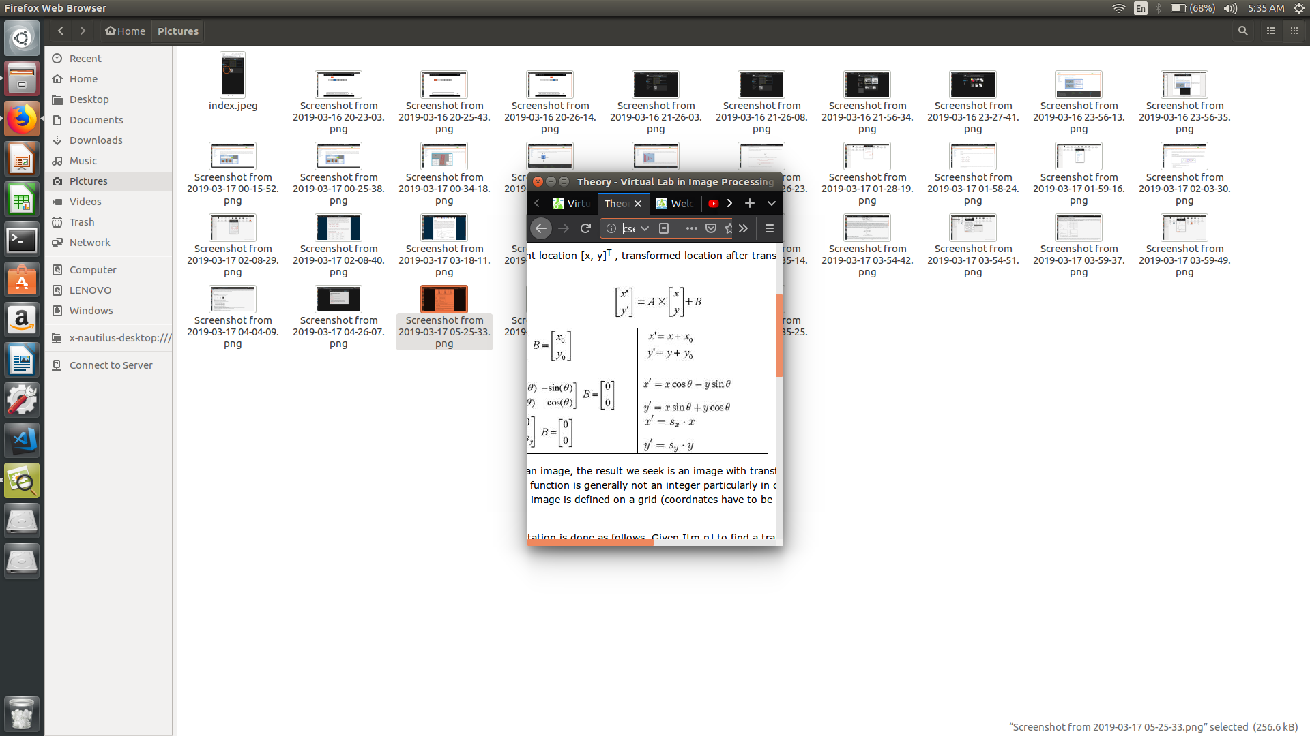The height and width of the screenshot is (736, 1310).
Task: Reload the Theory page
Action: click(585, 228)
